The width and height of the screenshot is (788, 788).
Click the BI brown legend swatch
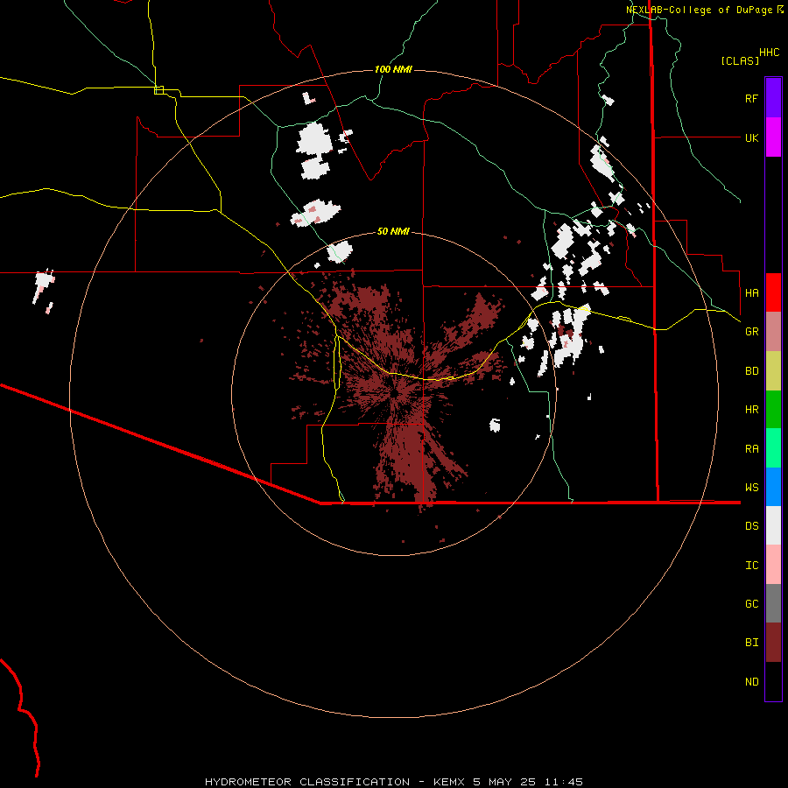773,643
